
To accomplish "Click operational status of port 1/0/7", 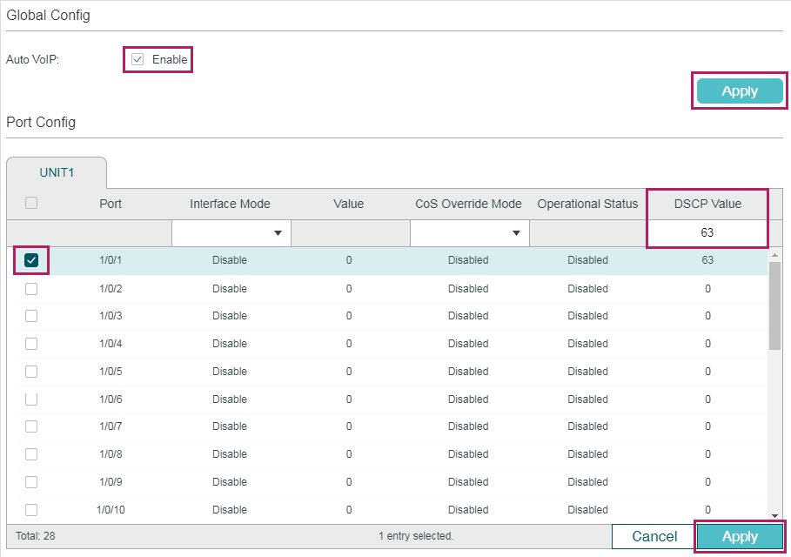I will (587, 426).
